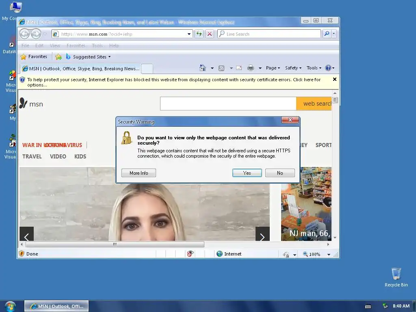This screenshot has height=312, width=416.
Task: Click the web search button
Action: 314,104
